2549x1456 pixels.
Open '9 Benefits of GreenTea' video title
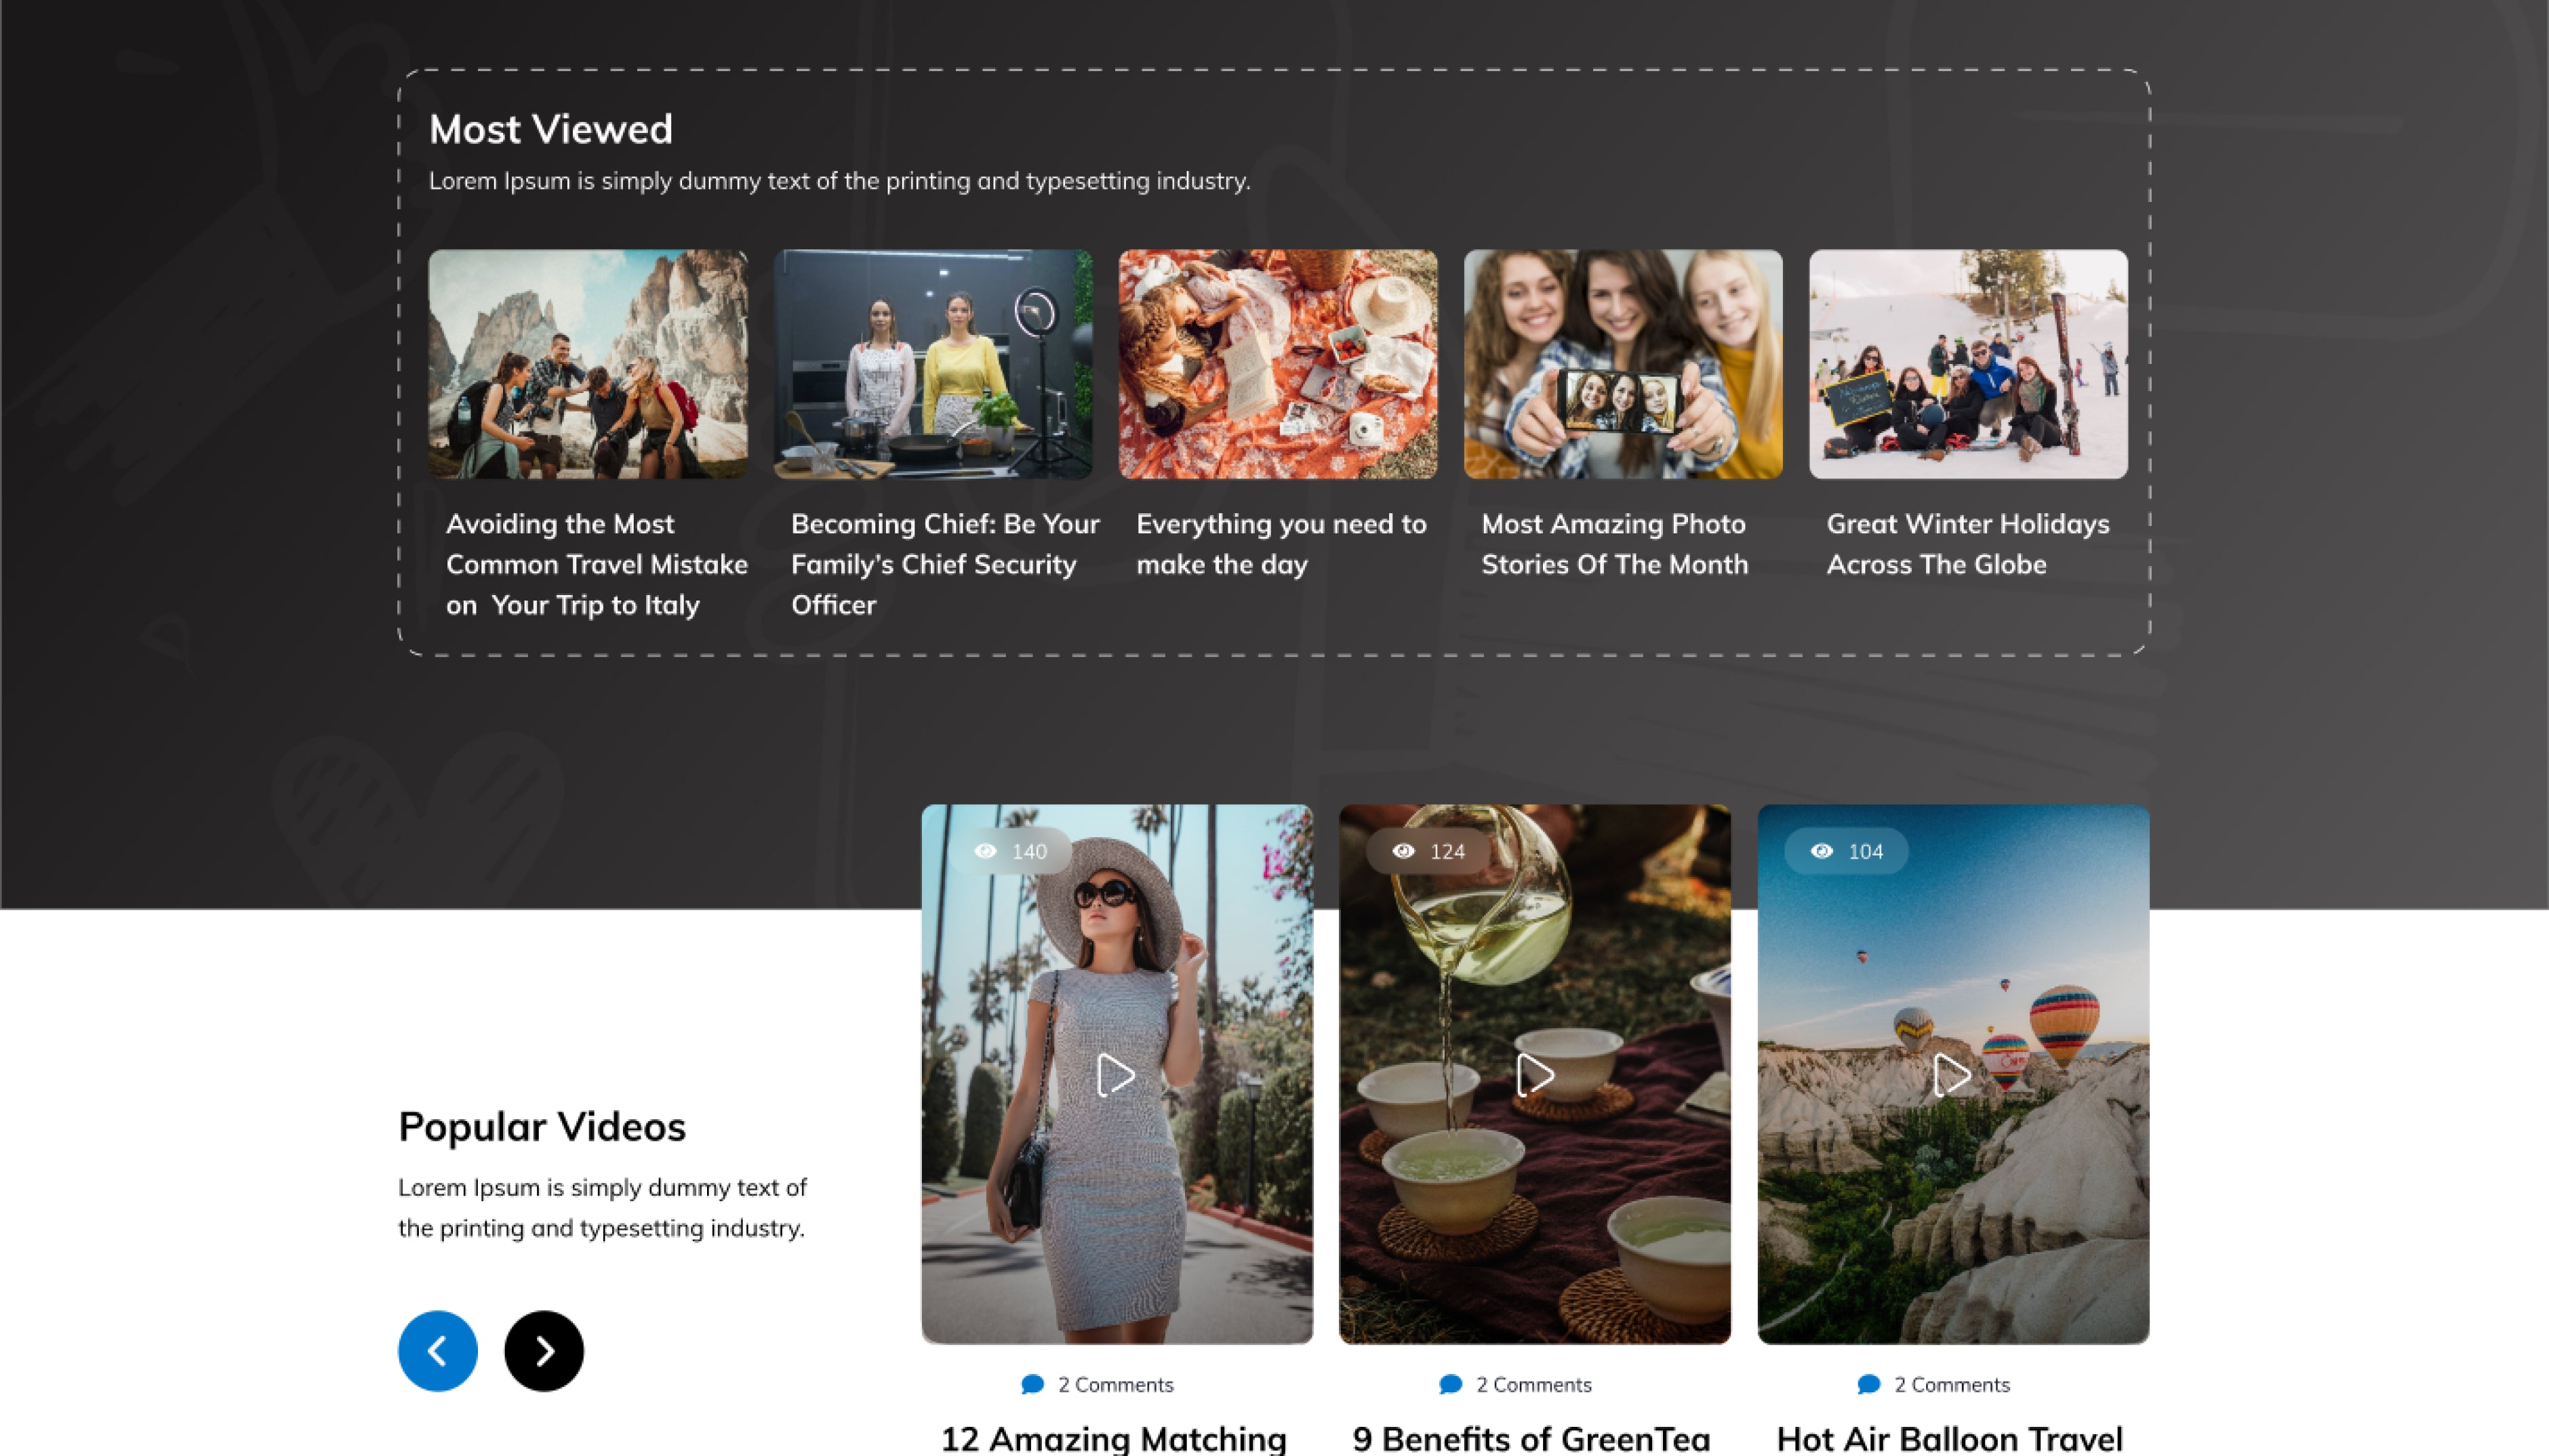pos(1530,1438)
